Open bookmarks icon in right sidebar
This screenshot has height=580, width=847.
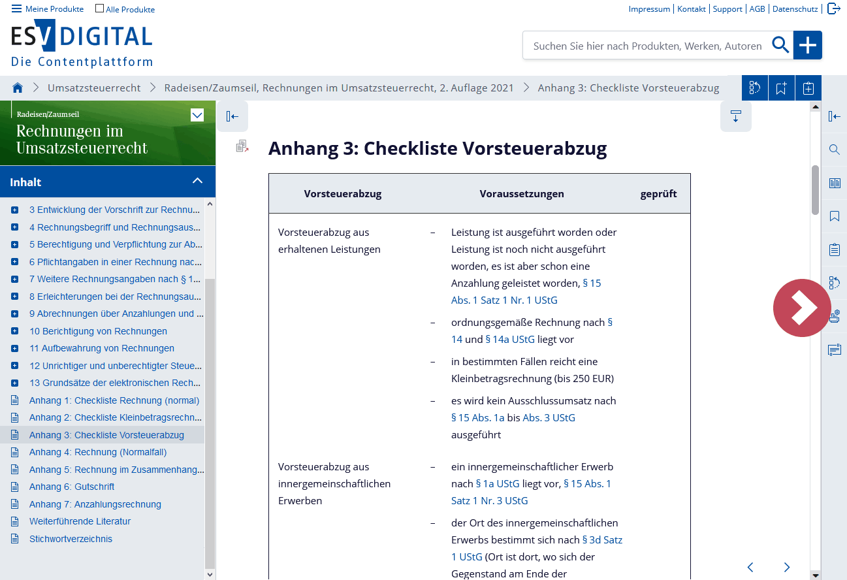tap(834, 216)
